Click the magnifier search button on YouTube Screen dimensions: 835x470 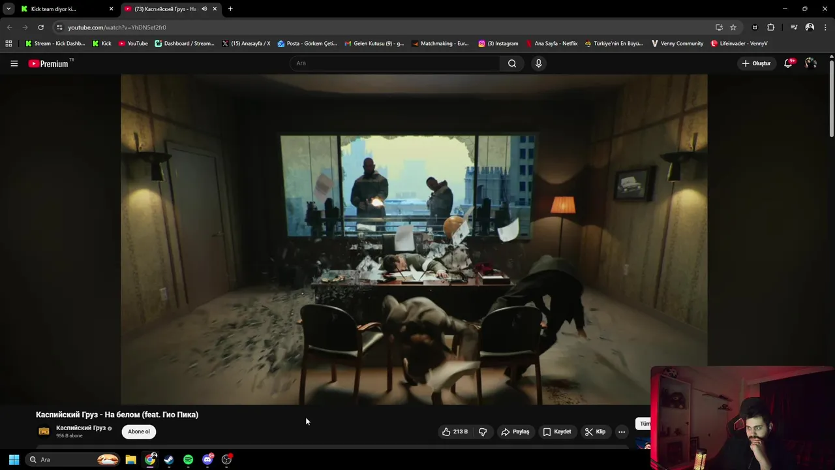512,63
